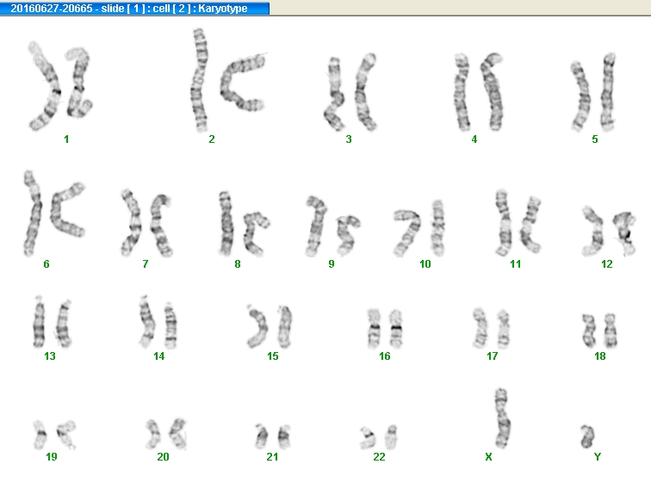Select the dark-banded right chromosome 12 image

tap(624, 233)
